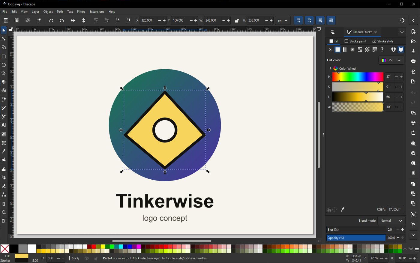
Task: Open the Filters menu
Action: coord(81,12)
